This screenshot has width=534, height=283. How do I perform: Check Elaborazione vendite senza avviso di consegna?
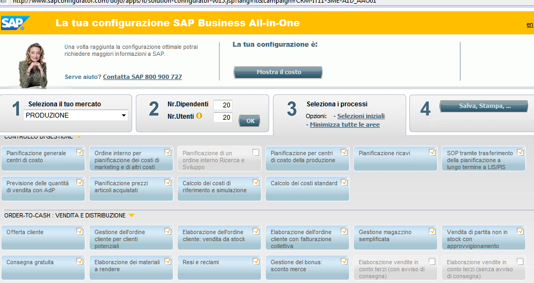click(x=520, y=261)
